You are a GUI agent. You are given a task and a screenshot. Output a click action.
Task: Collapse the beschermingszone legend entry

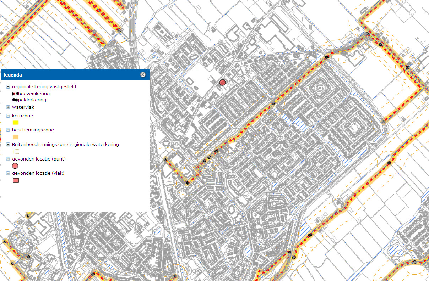[7, 130]
